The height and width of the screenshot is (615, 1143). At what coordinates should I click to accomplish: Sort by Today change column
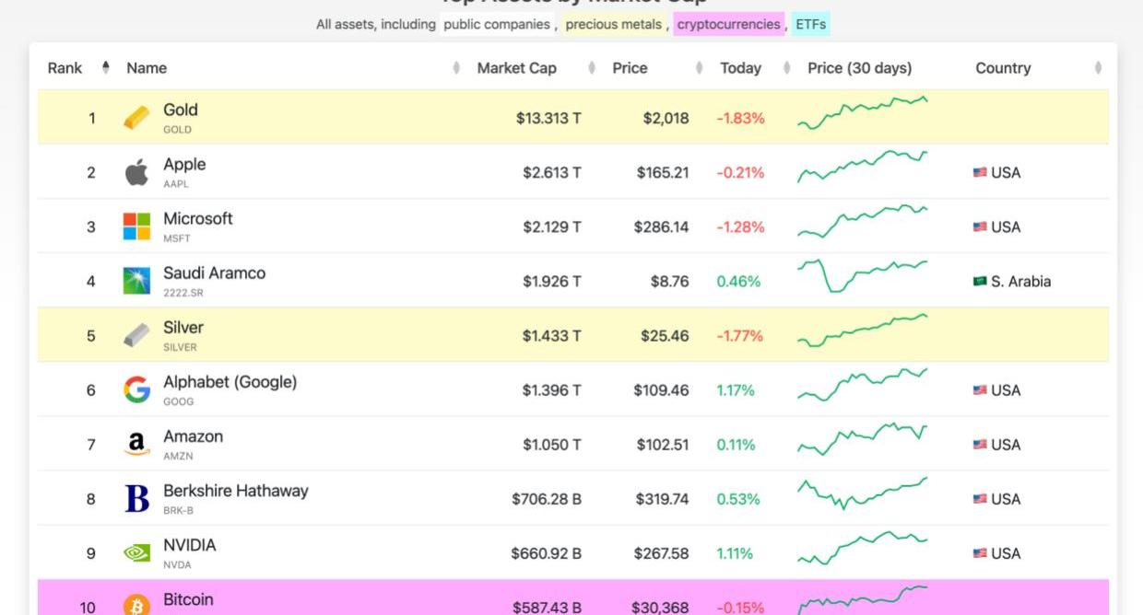[x=740, y=68]
